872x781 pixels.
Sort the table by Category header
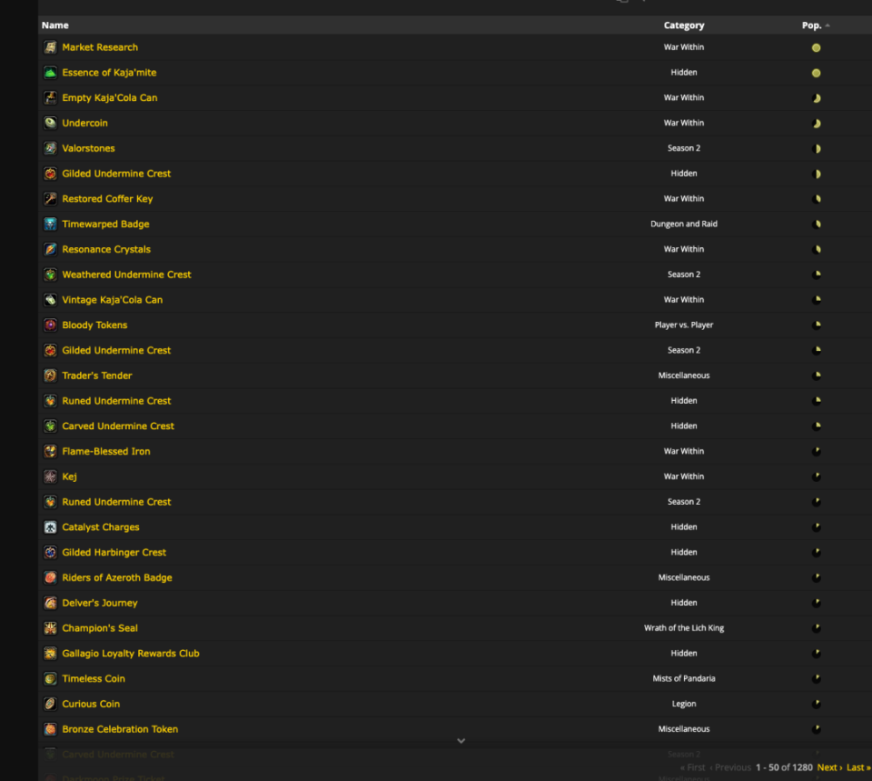tap(683, 25)
